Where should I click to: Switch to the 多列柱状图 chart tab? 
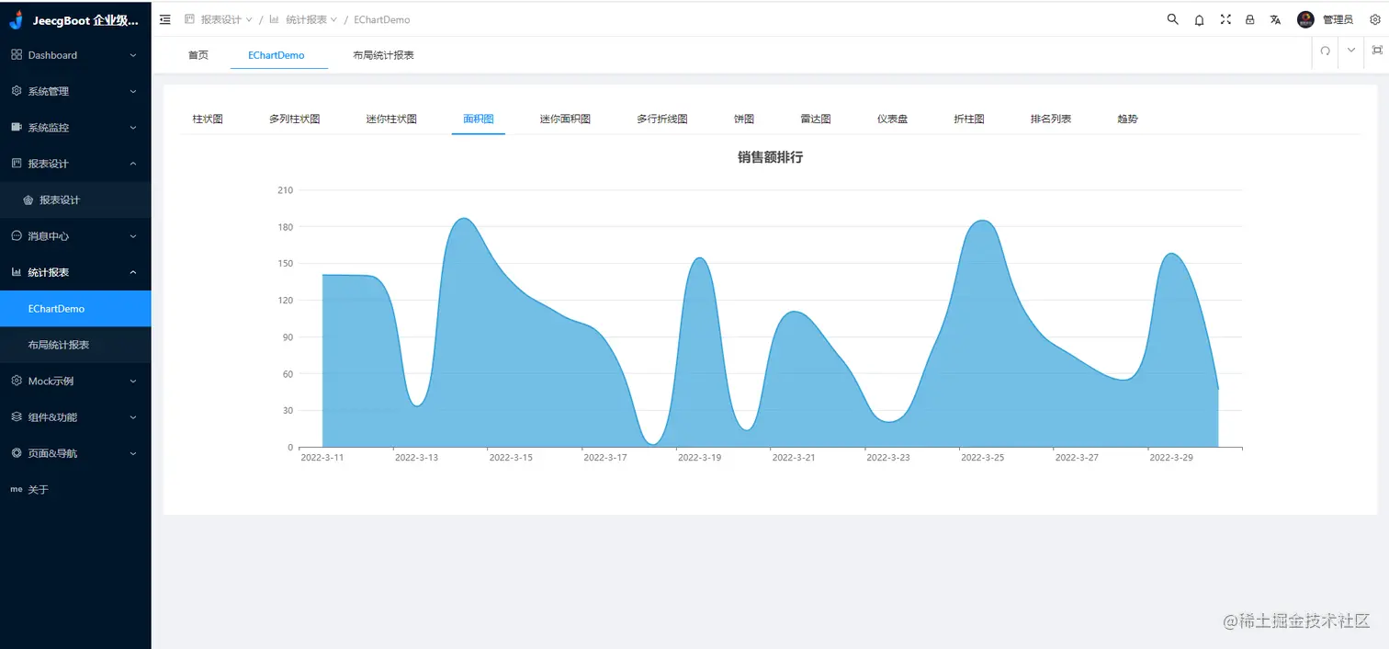[295, 119]
